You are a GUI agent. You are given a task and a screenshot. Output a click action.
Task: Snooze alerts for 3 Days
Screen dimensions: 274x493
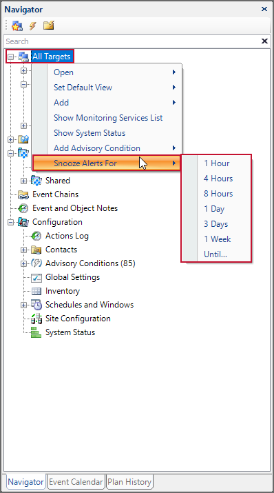click(x=217, y=224)
